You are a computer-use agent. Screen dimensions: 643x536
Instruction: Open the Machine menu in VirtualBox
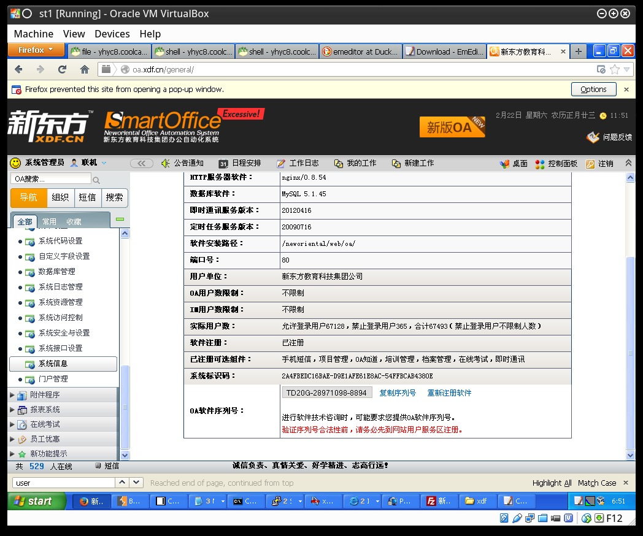click(34, 34)
